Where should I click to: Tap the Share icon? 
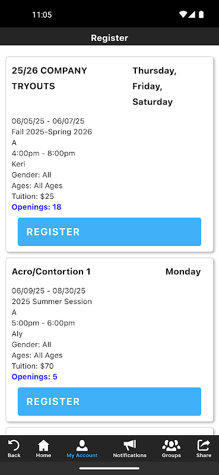click(204, 446)
